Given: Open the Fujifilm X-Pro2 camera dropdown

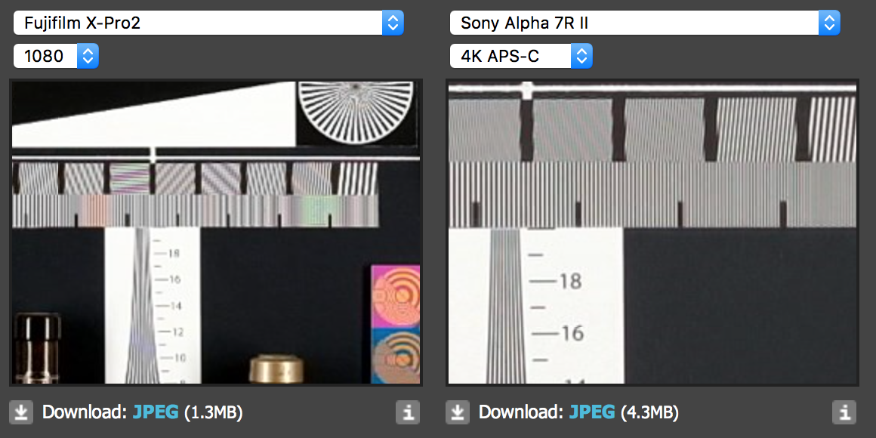Looking at the screenshot, I should [x=208, y=23].
